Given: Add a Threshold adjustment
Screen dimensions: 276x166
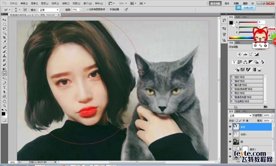Looking at the screenshot, I should (x=248, y=70).
